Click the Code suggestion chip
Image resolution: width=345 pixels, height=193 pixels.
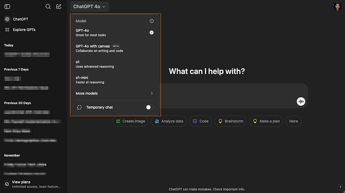click(201, 121)
